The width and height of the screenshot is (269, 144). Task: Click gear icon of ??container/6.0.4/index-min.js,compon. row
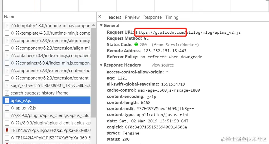click(13, 63)
